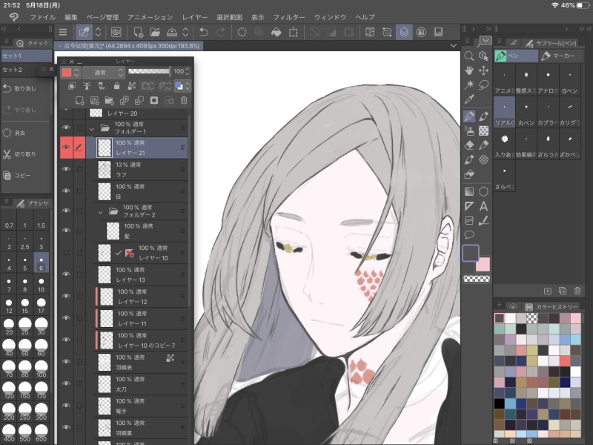593x445 pixels.
Task: Open the ファイル menu
Action: coord(42,17)
